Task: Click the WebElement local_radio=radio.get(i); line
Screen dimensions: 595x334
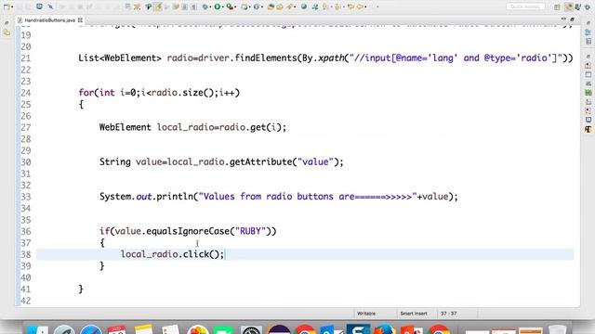Action: (192, 128)
